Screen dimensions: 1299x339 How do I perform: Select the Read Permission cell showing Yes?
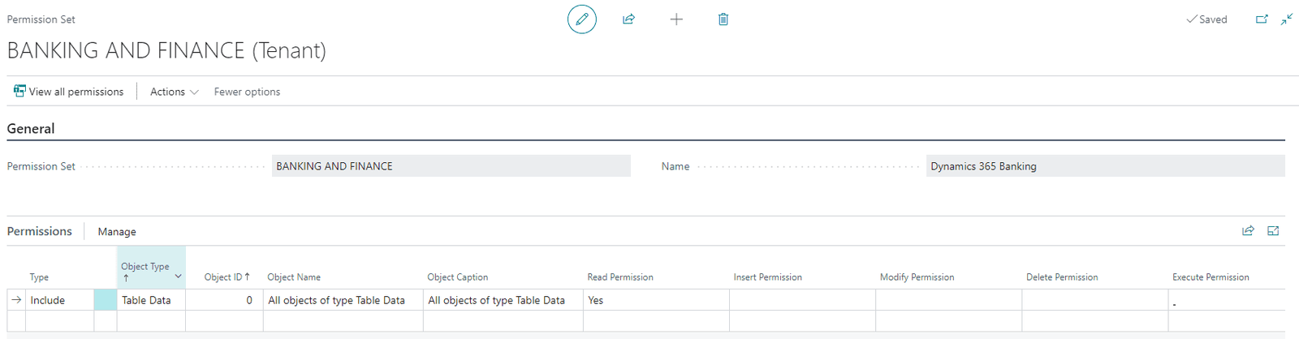655,300
